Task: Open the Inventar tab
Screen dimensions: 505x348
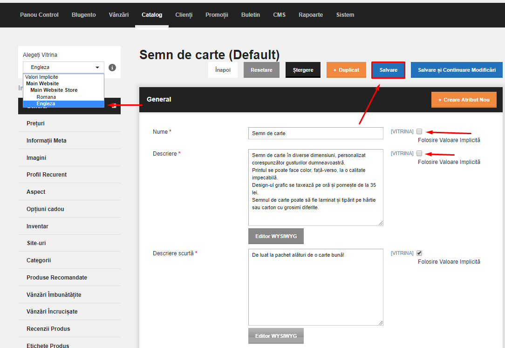Action: [69, 226]
